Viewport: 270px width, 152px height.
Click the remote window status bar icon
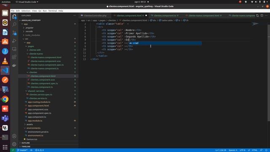tap(13, 150)
